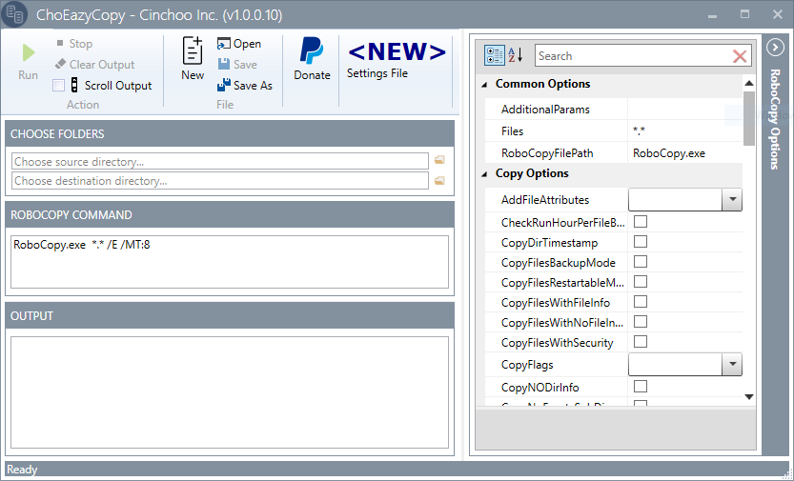Click the Save disk icon
This screenshot has height=481, width=794.
point(223,64)
